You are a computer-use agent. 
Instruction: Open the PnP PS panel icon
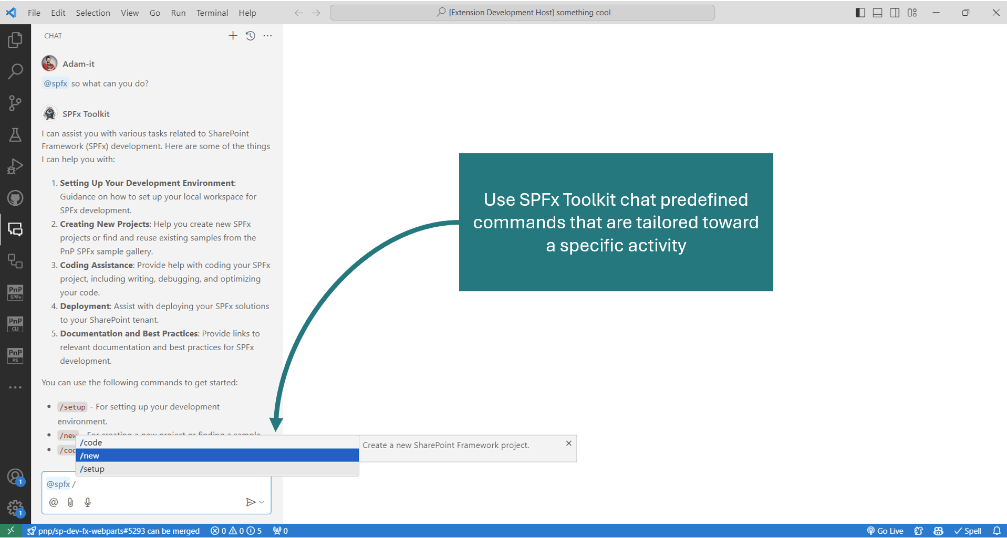[16, 355]
